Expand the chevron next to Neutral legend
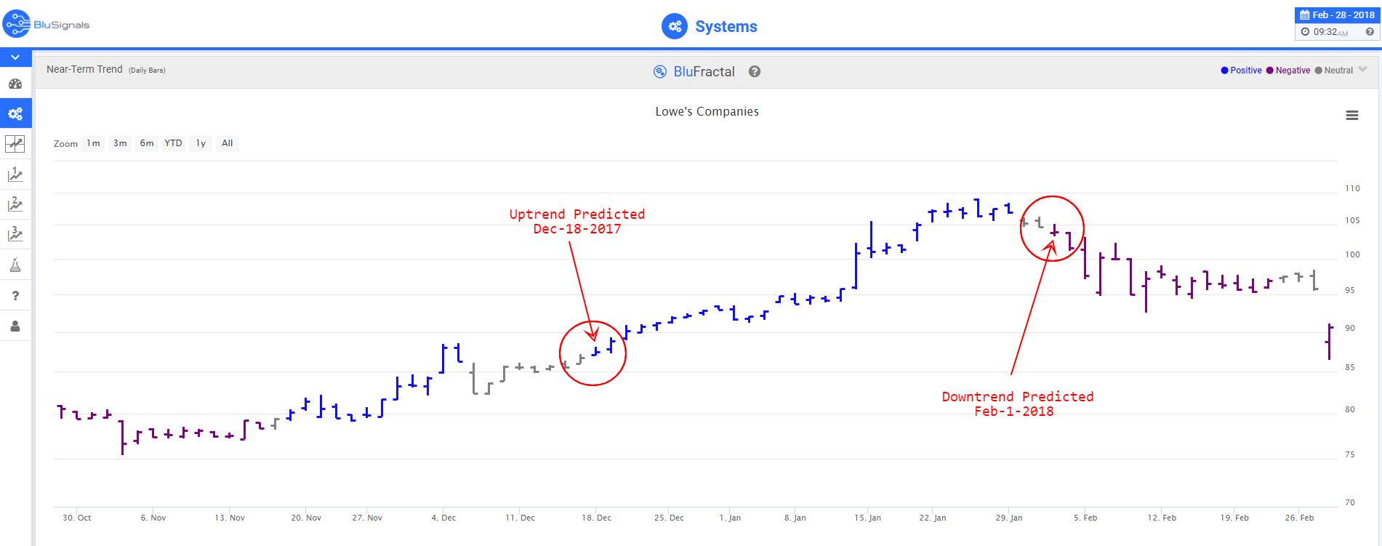 (x=1363, y=70)
